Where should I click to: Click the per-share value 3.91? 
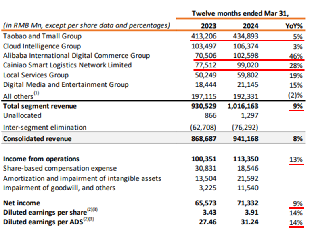pos(251,213)
